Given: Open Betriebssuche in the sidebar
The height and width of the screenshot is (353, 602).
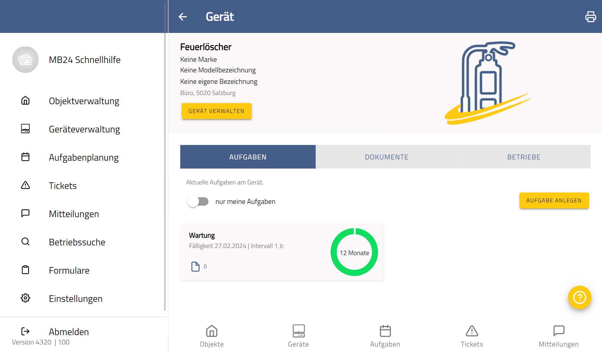Looking at the screenshot, I should click(x=77, y=242).
